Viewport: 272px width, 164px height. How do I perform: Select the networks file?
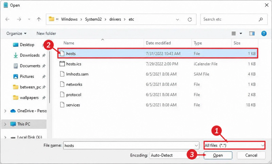coord(158,84)
